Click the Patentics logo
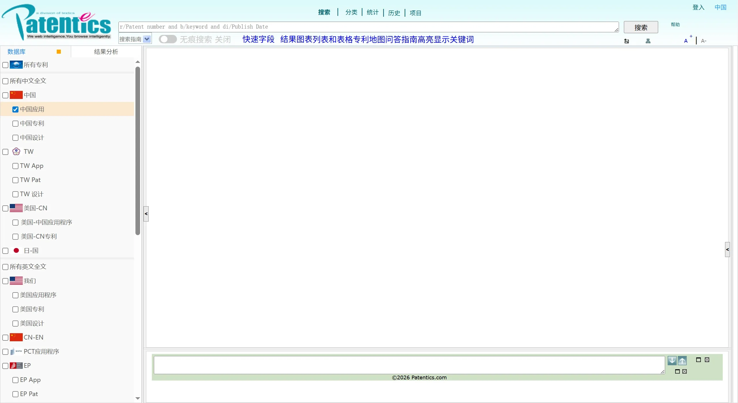The width and height of the screenshot is (738, 403). point(56,22)
